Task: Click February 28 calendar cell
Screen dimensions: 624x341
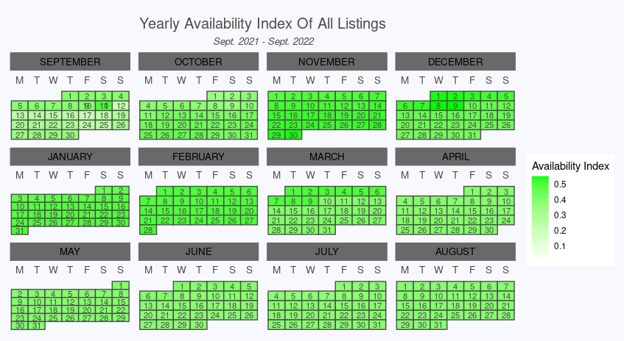Action: coord(148,230)
